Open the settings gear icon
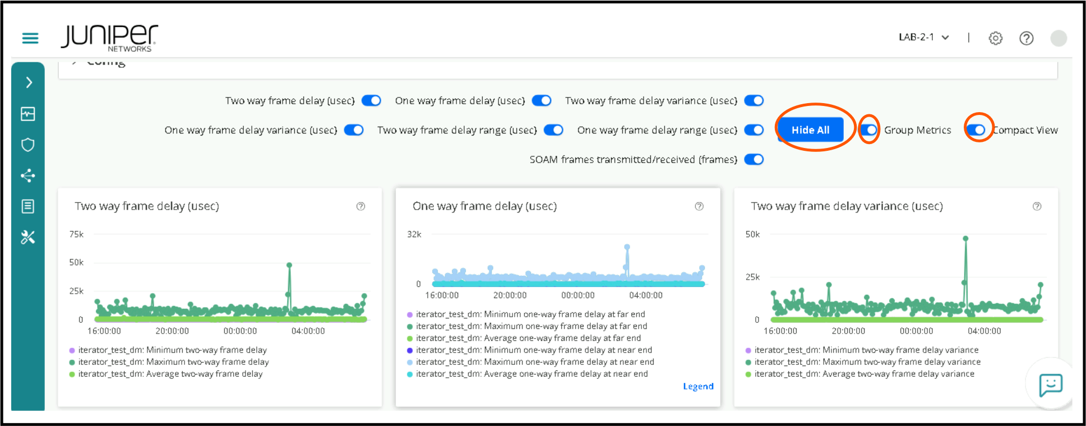Screen dimensions: 1086x426 coord(995,38)
